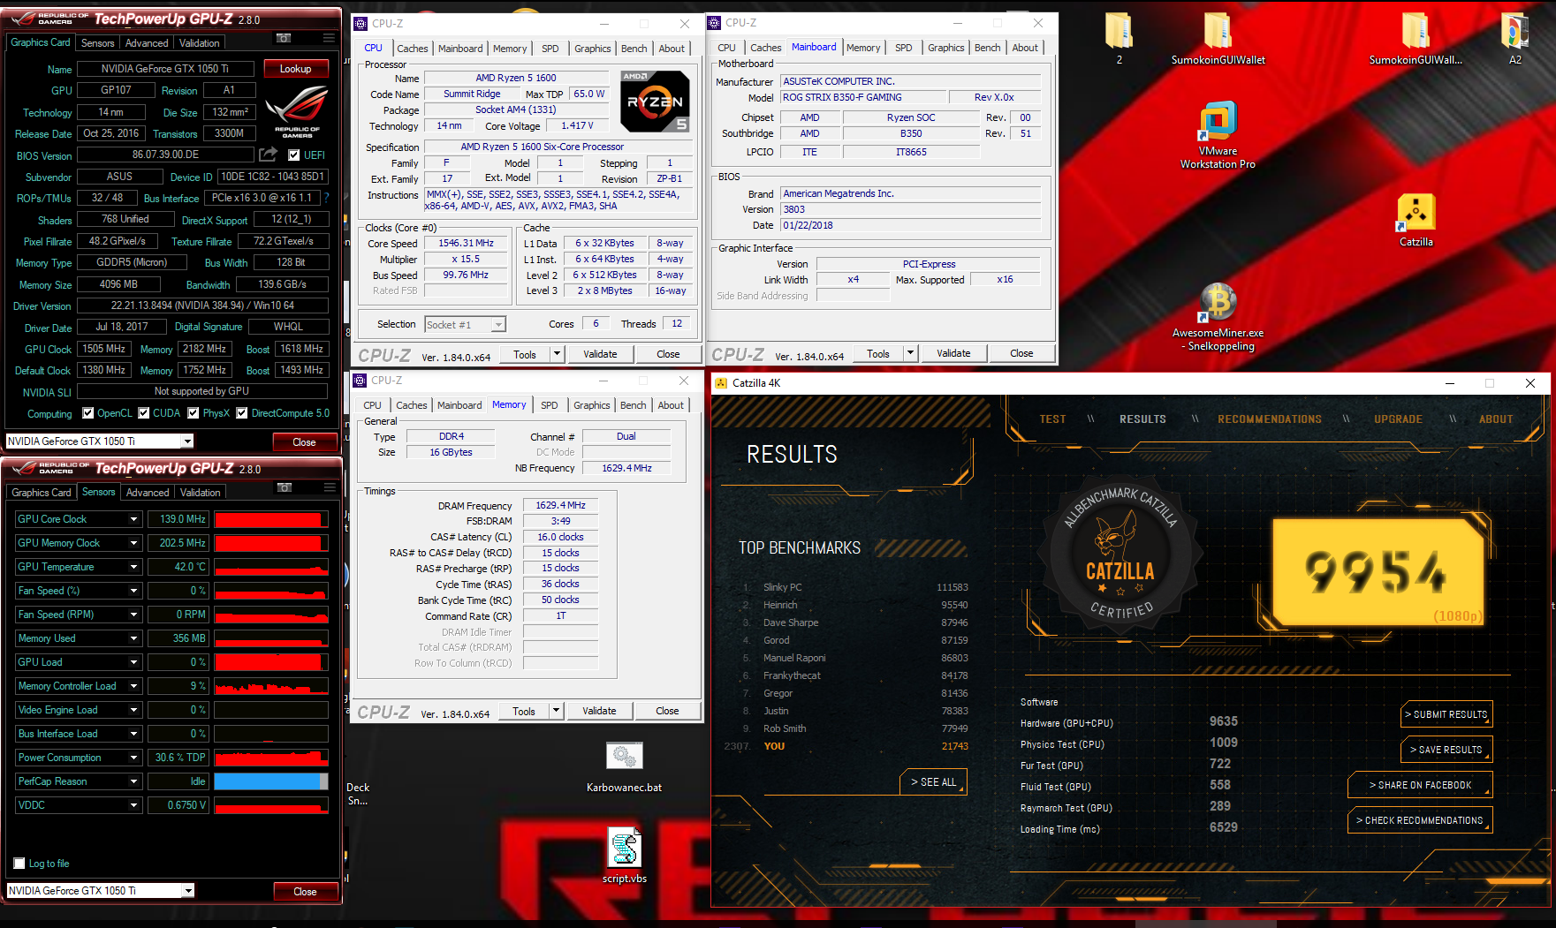
Task: Click the Bus Interface question mark icon
Action: 326,198
